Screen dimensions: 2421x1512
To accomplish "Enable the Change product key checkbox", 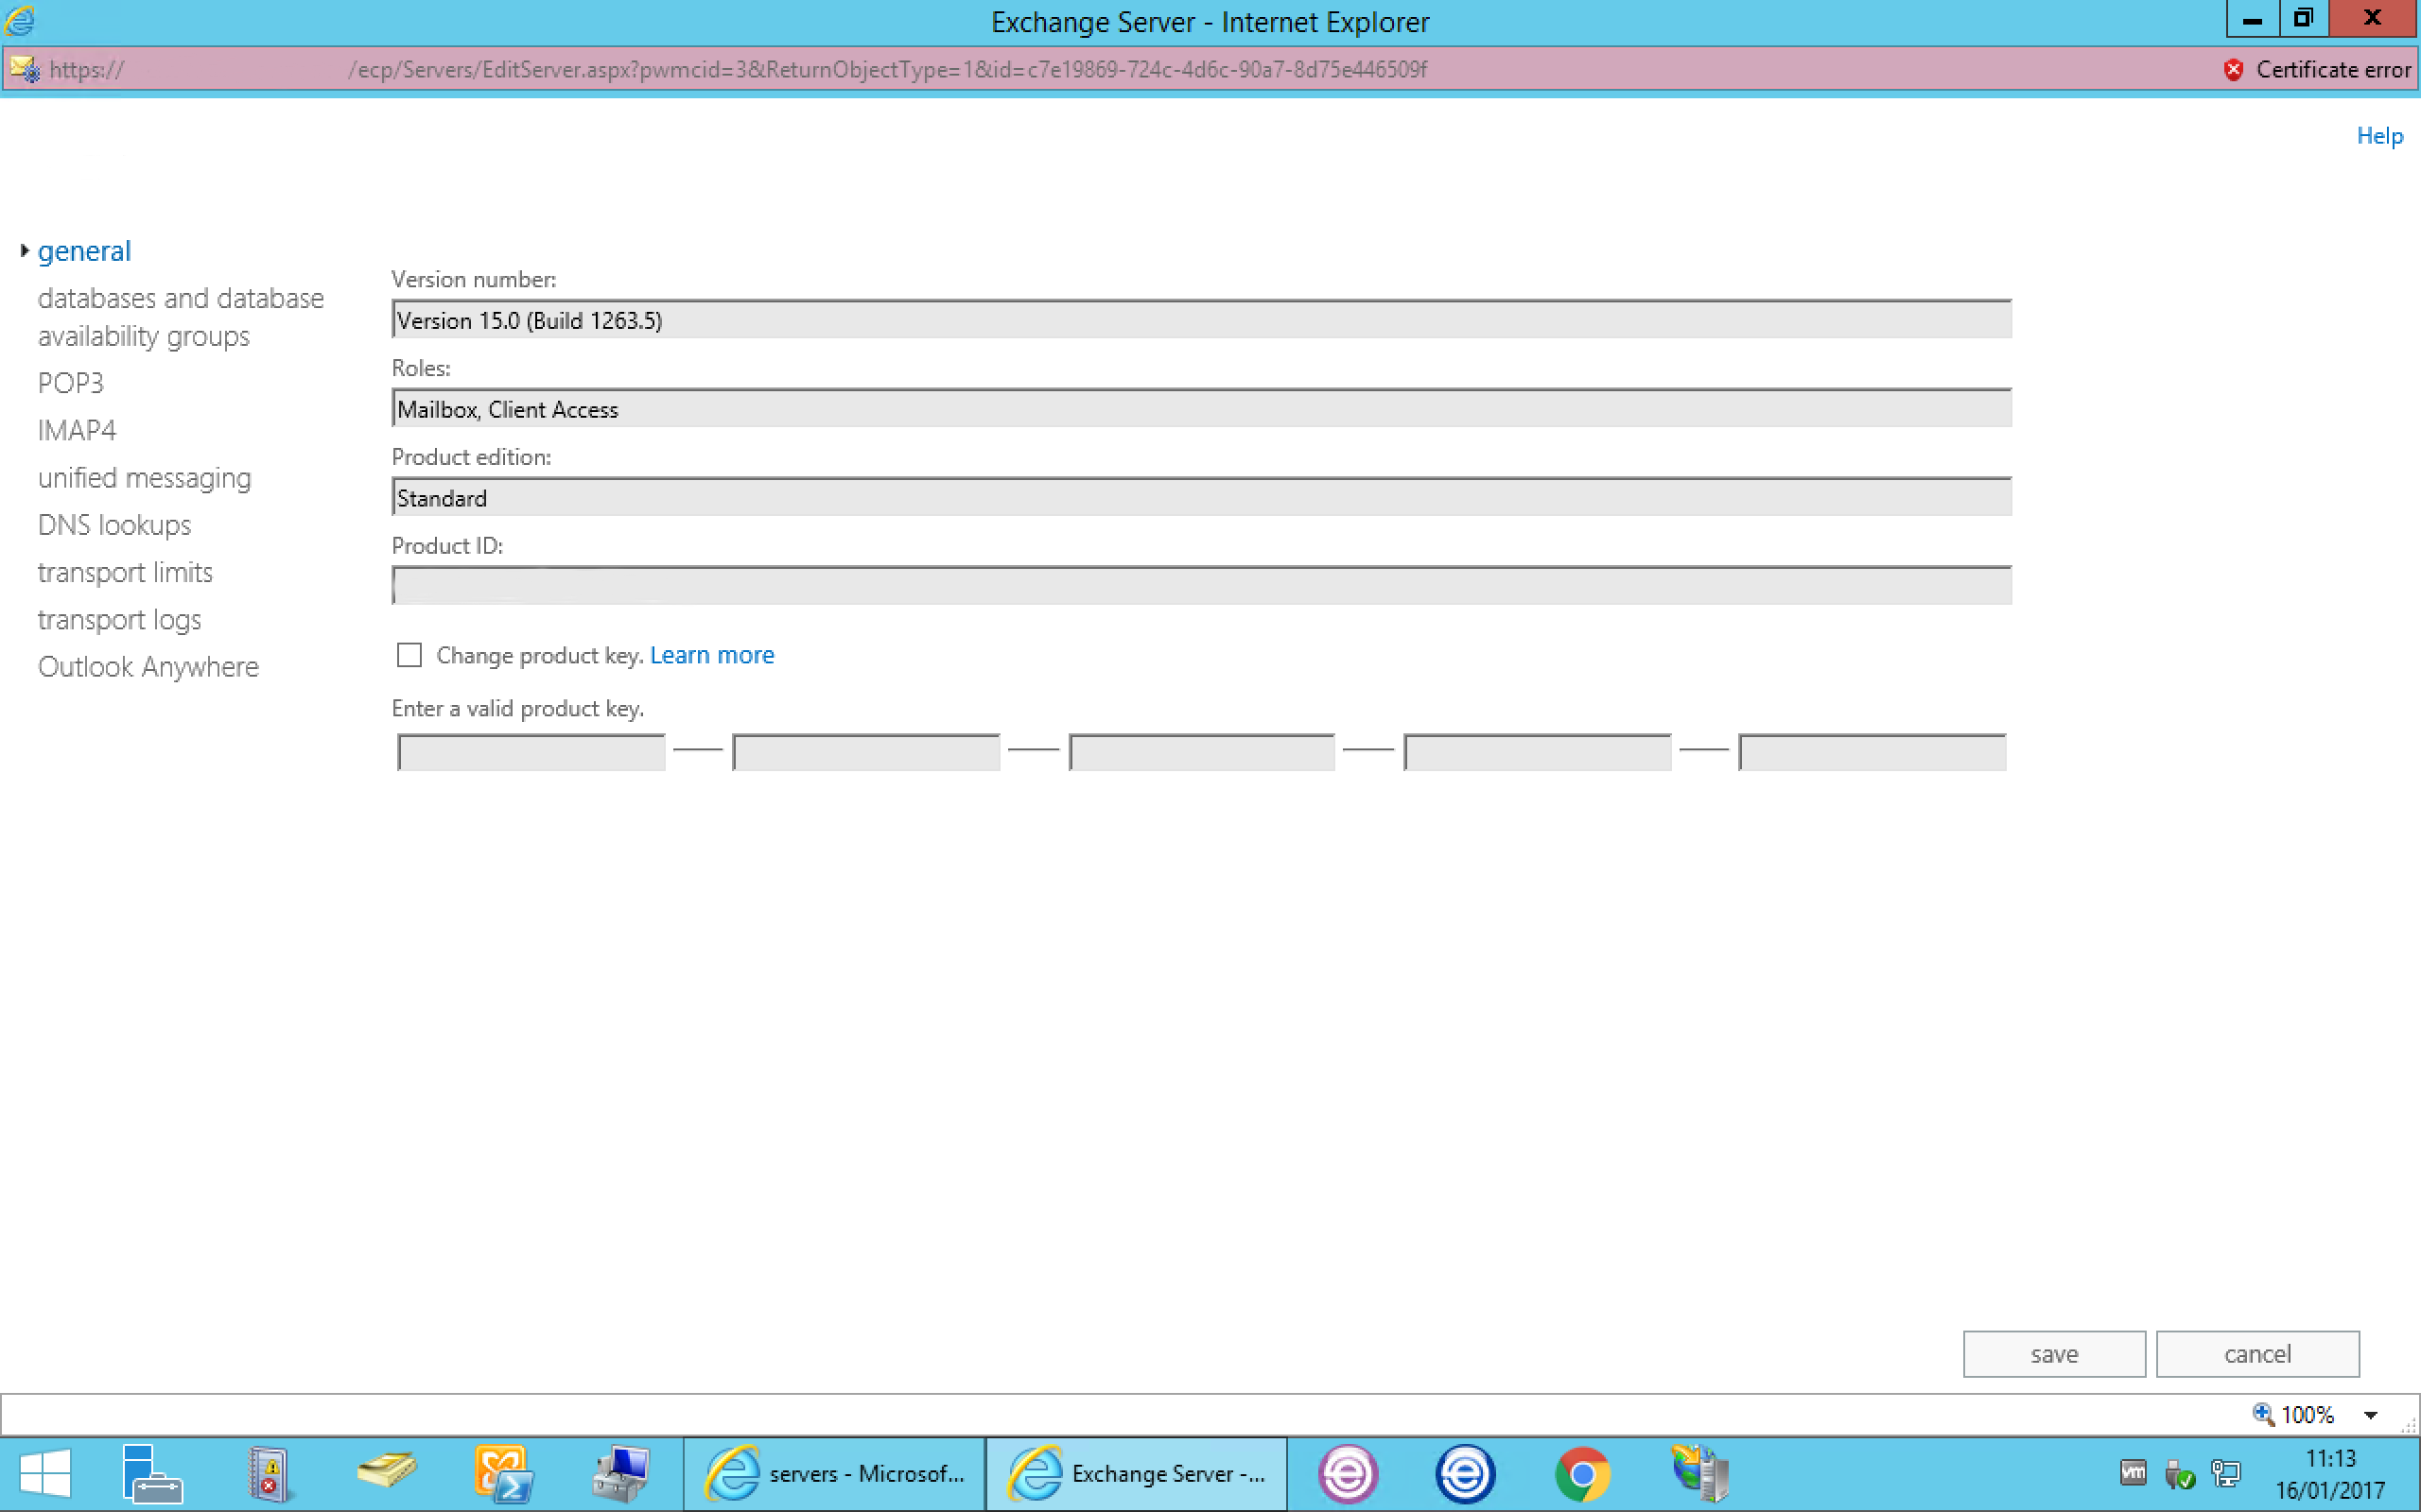I will [x=409, y=654].
